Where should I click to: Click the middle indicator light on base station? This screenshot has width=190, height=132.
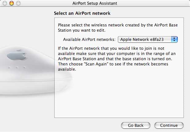(17, 68)
